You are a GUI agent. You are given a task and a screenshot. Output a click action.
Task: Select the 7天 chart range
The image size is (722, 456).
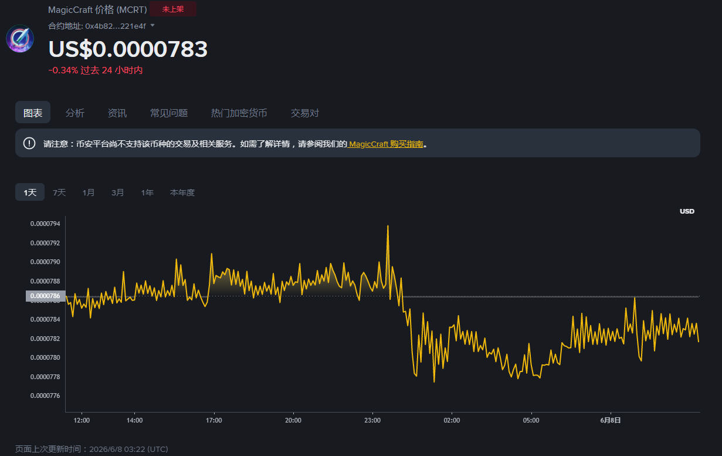(x=59, y=192)
